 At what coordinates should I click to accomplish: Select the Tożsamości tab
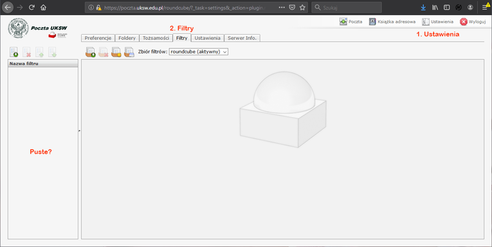[x=156, y=38]
